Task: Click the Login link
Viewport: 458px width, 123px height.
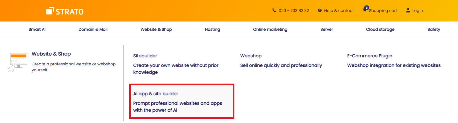Action: coord(418,10)
